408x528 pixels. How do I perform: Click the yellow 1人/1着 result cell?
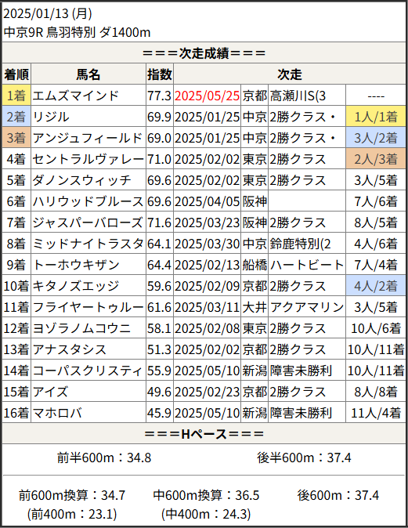point(376,117)
